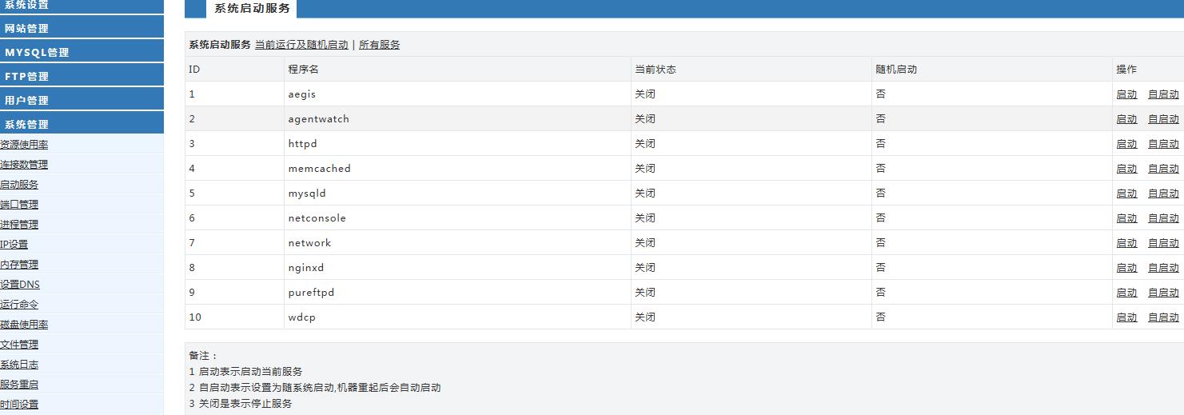Enable 自启动 for wdcp
This screenshot has width=1184, height=415.
point(1163,317)
